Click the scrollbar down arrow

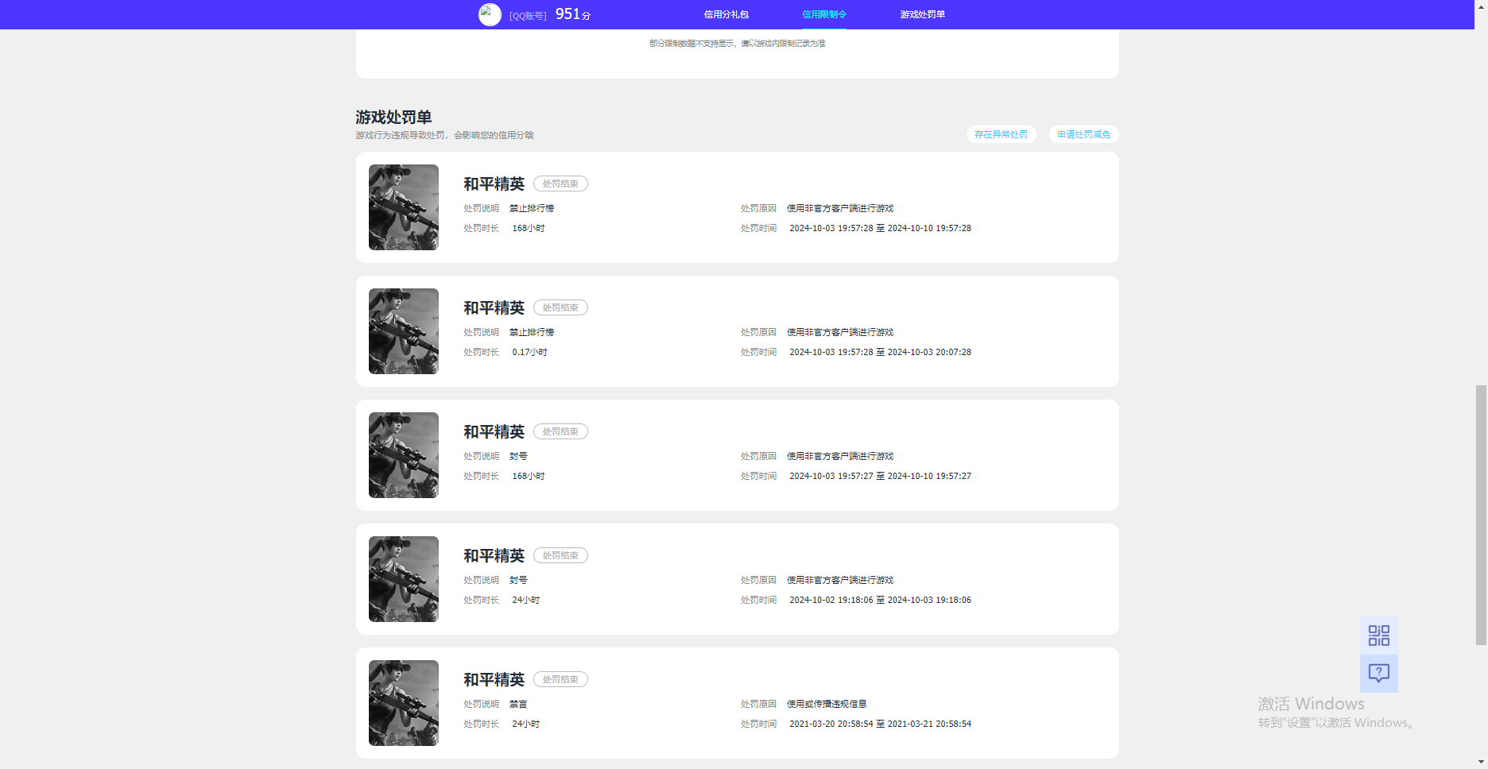click(x=1481, y=763)
